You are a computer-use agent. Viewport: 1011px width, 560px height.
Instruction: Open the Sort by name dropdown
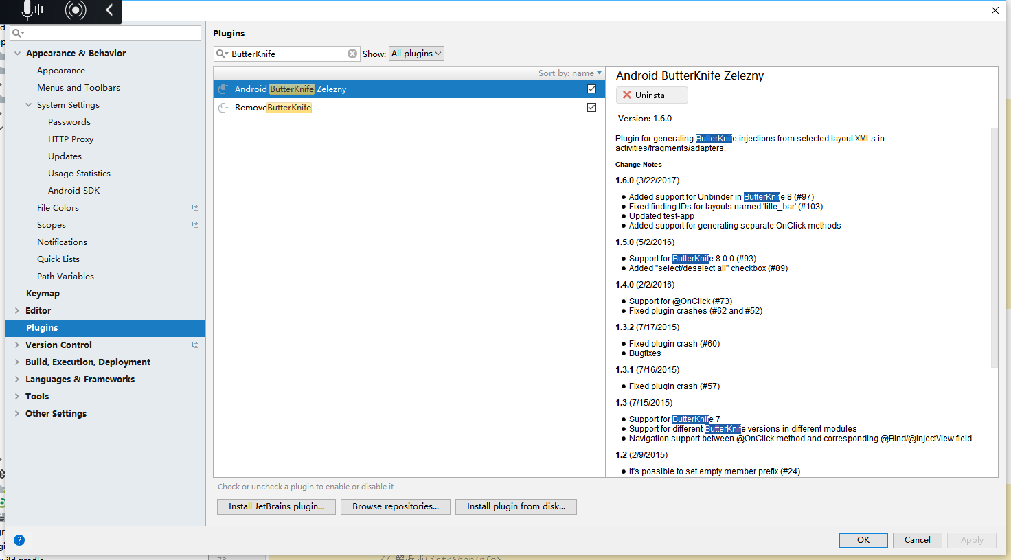(x=570, y=73)
